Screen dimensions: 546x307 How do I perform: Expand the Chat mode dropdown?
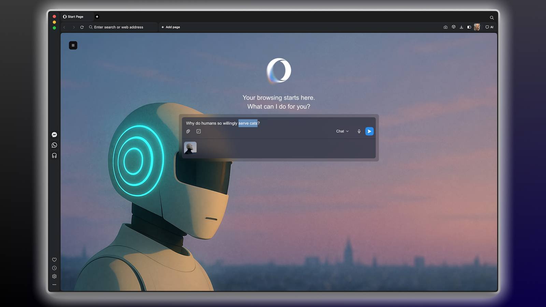tap(342, 131)
